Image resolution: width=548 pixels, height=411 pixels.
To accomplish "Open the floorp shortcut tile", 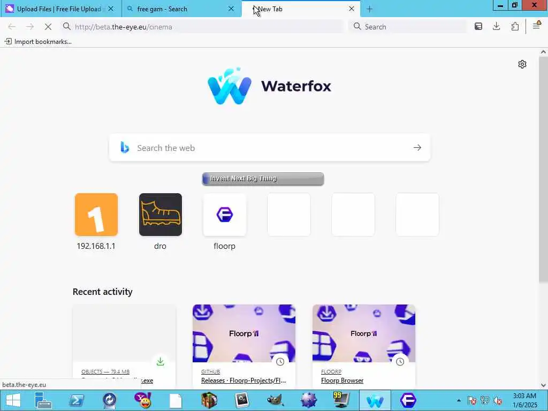I will click(224, 215).
